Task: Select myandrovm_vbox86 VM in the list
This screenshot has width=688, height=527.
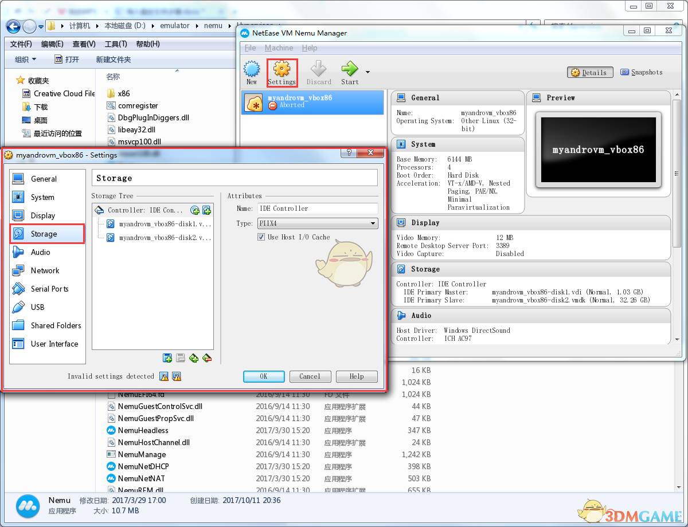Action: [312, 102]
